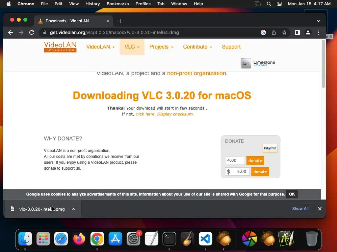This screenshot has height=252, width=337.
Task: Open Spotlight search in the menu bar
Action: pos(269,4)
